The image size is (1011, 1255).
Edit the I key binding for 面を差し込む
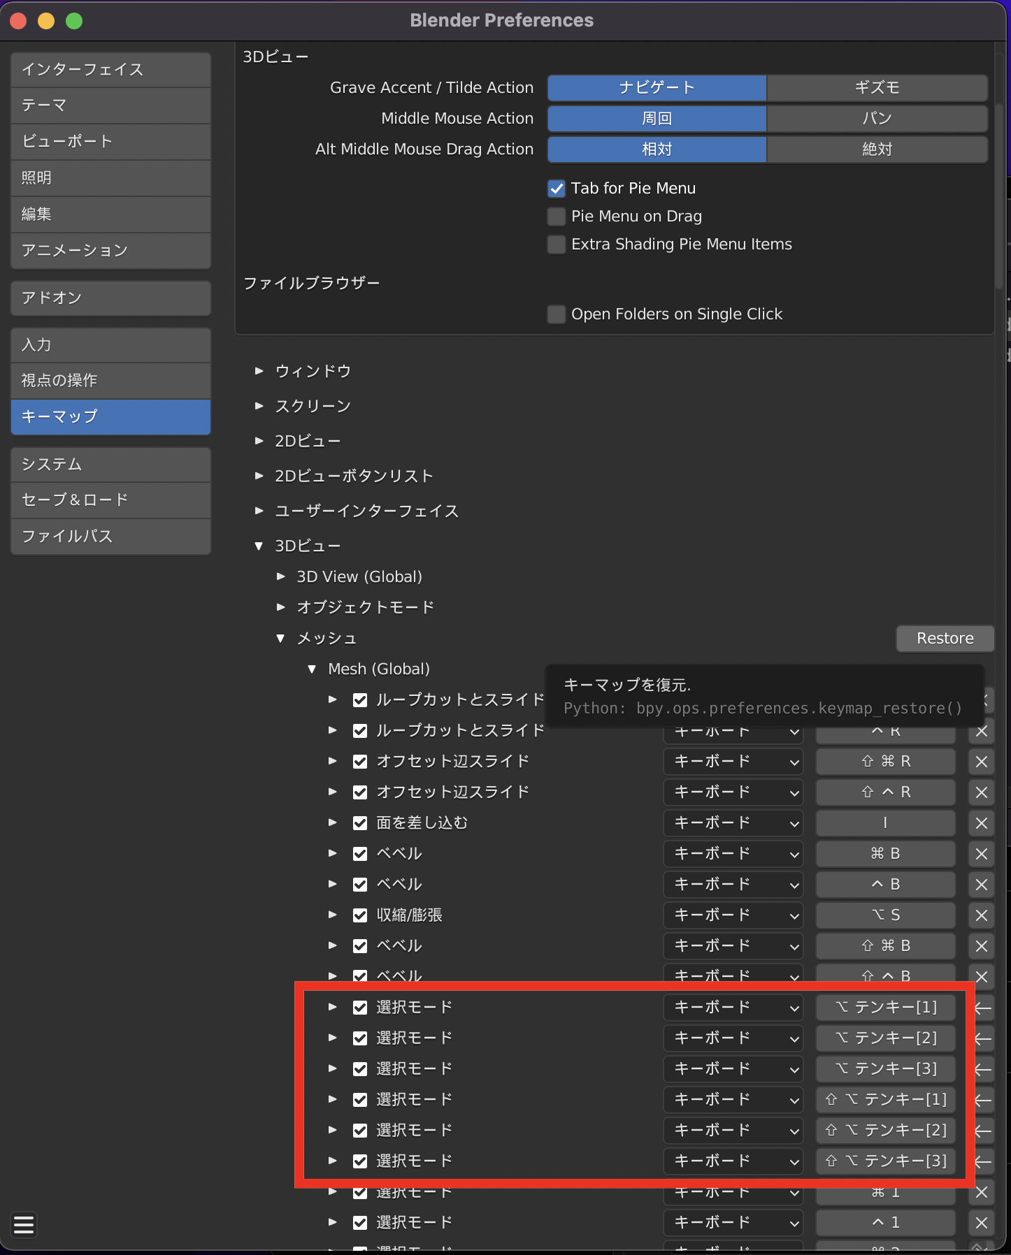(x=885, y=823)
